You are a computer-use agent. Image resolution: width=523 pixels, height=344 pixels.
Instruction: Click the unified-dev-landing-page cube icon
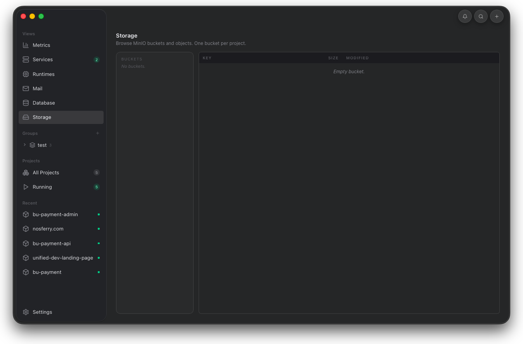[x=26, y=258]
